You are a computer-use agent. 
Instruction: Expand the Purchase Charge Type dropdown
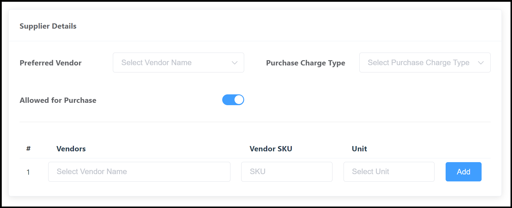pos(425,63)
